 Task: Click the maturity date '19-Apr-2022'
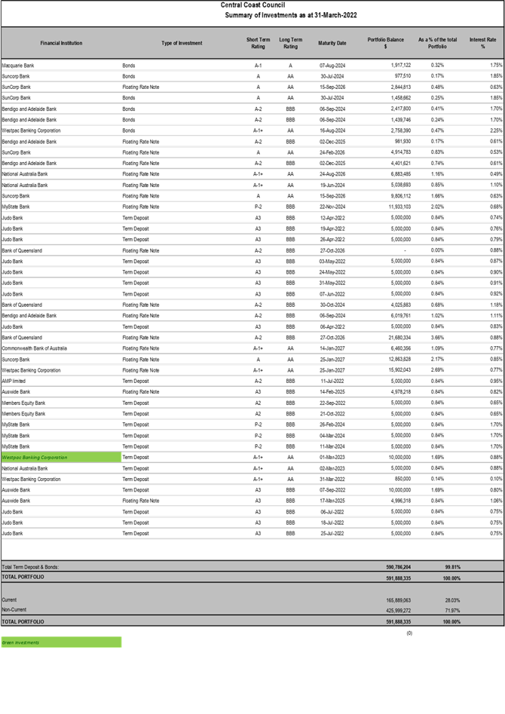pyautogui.click(x=332, y=228)
